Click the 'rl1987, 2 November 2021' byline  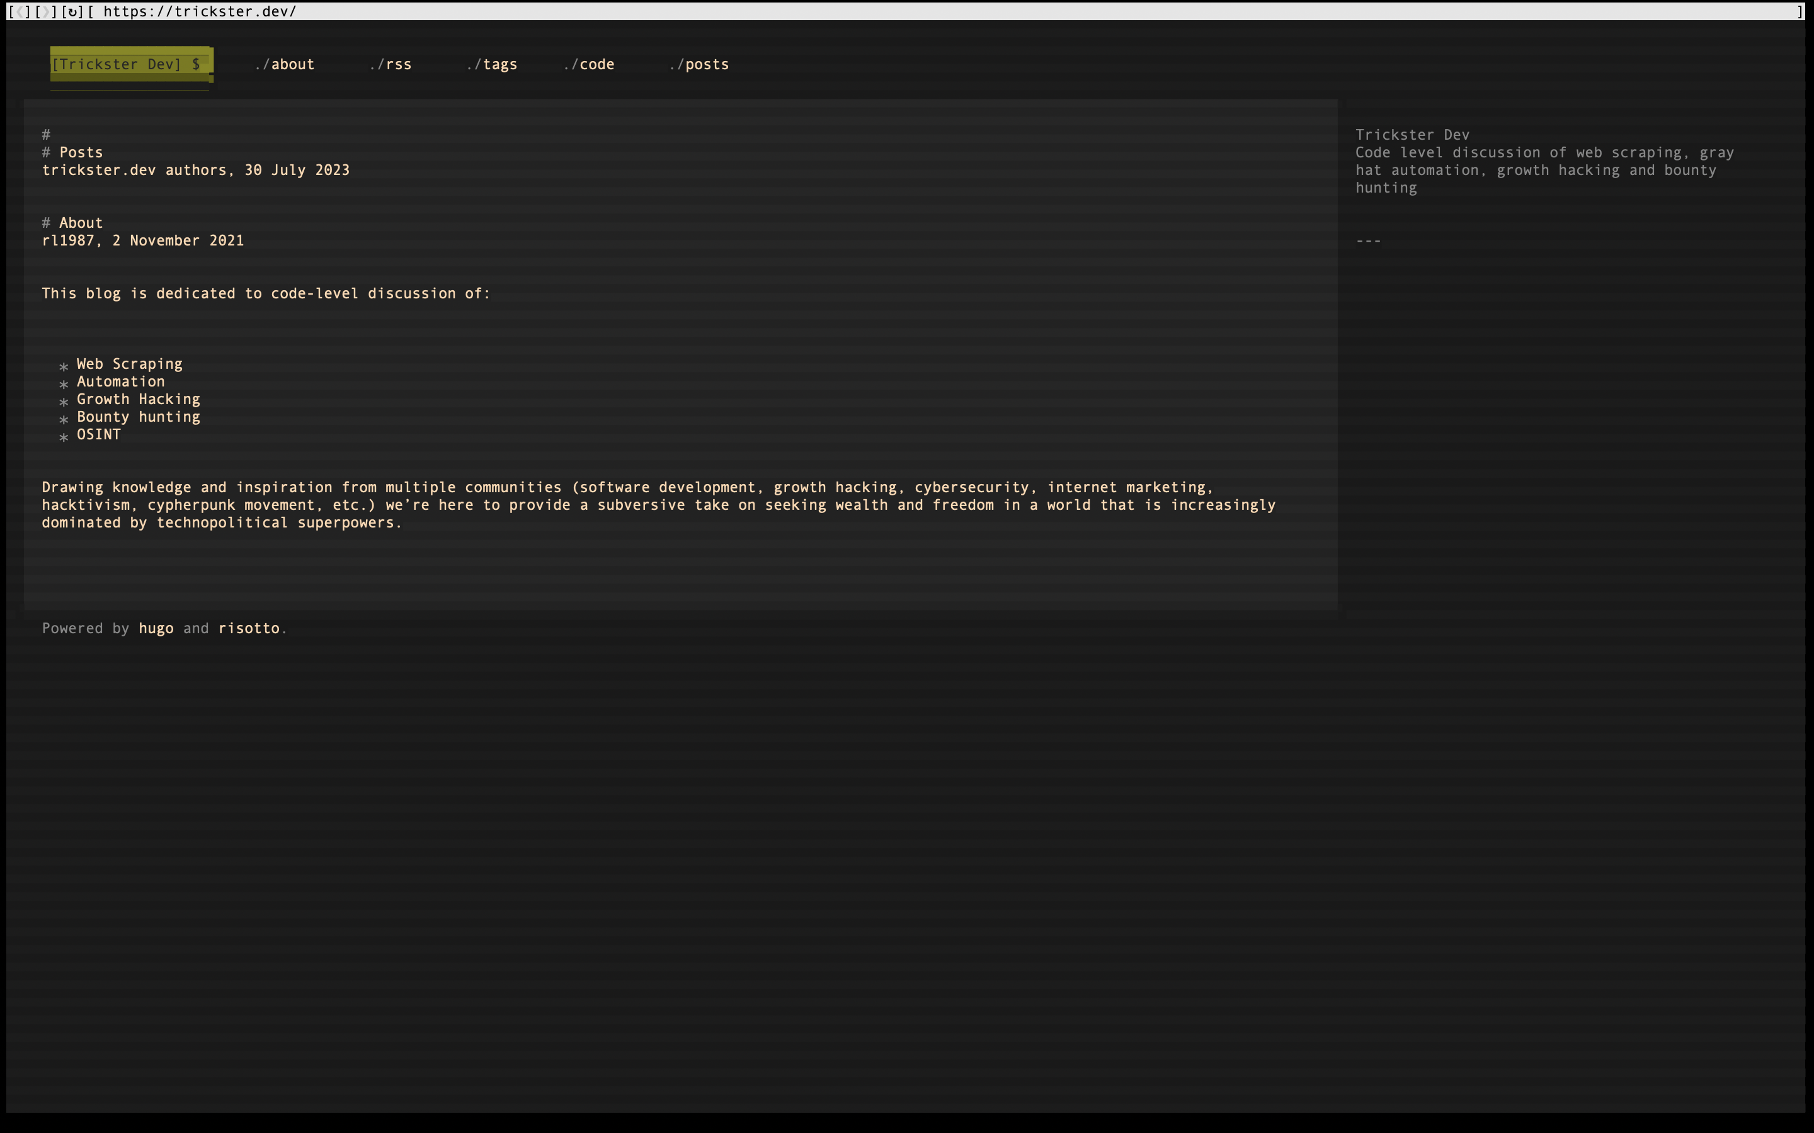pos(142,240)
